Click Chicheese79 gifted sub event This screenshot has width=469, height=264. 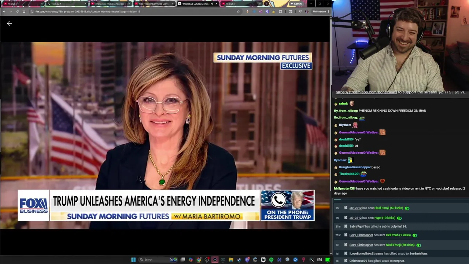(377, 261)
